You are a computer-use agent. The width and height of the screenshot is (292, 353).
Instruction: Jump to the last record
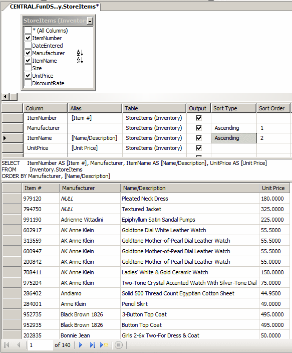[x=92, y=344]
